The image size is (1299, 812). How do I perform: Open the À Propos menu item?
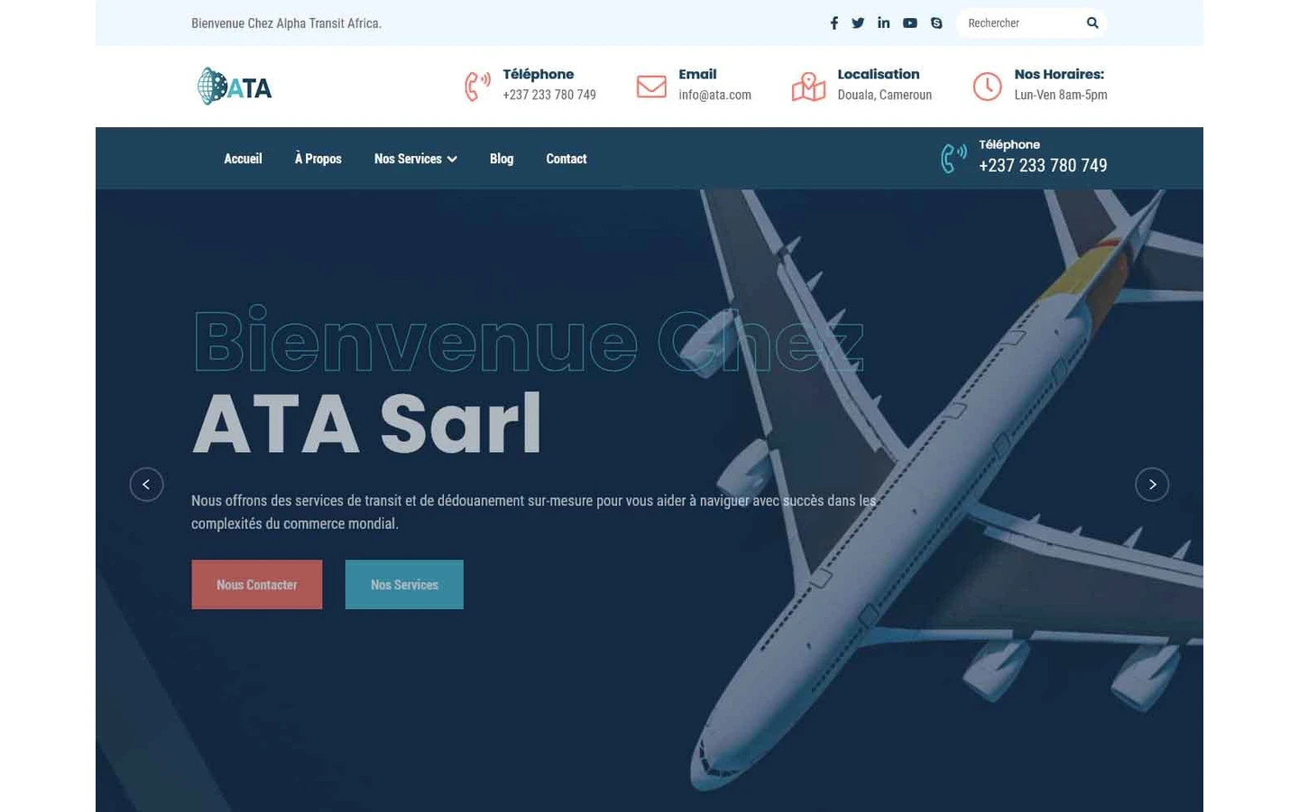click(318, 159)
